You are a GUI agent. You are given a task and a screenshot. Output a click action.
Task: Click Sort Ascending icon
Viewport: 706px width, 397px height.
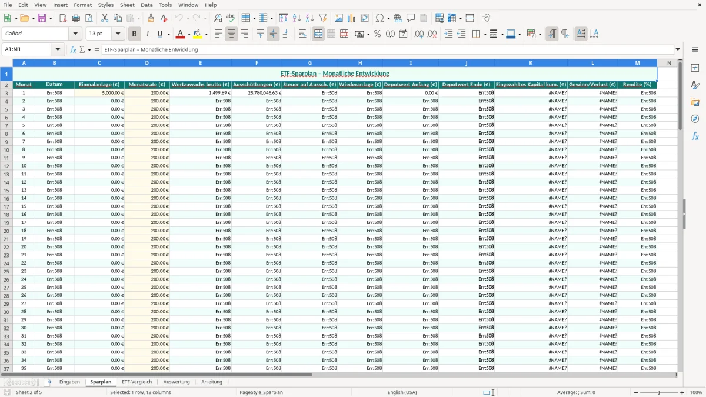[297, 18]
